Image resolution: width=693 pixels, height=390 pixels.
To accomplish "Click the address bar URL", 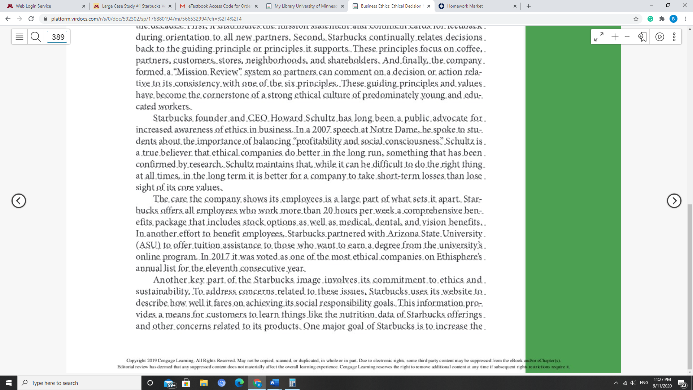I will point(146,19).
